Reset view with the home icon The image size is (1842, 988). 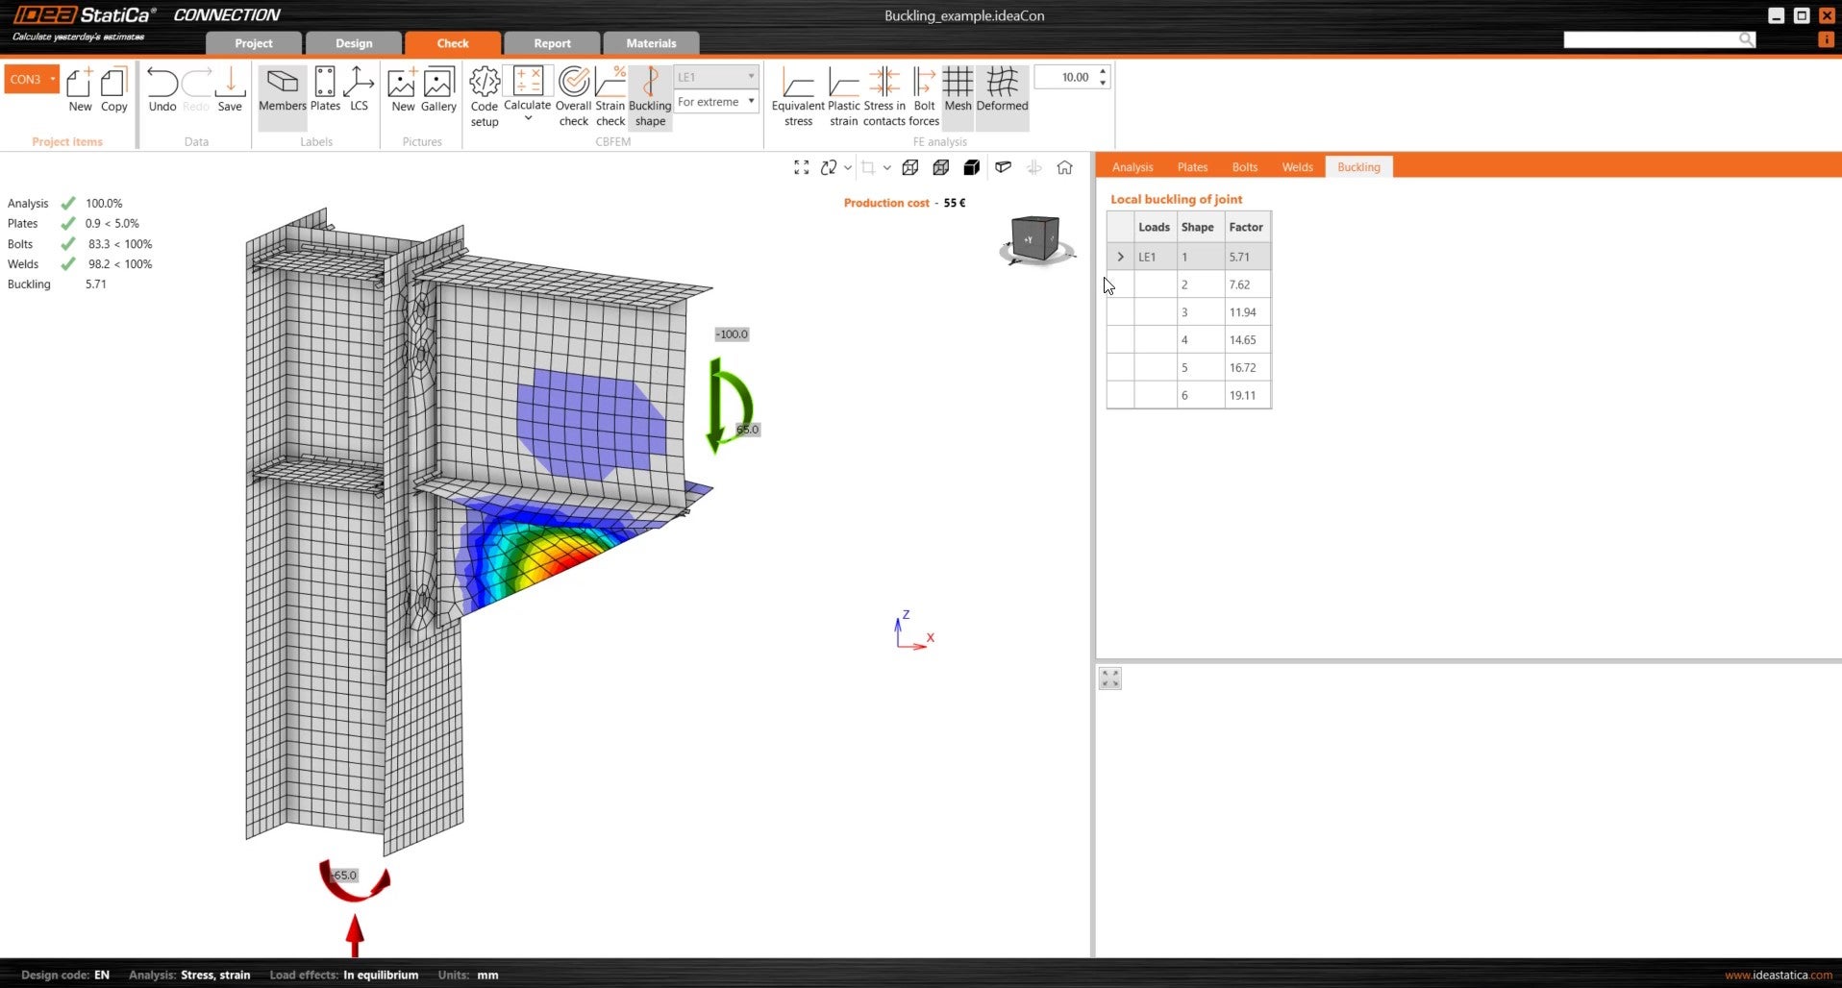(1064, 168)
